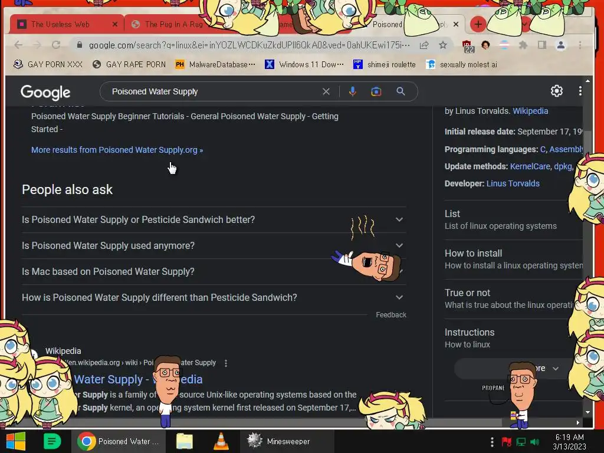
Task: Click the horizontal scrollbar right arrow
Action: (x=578, y=422)
